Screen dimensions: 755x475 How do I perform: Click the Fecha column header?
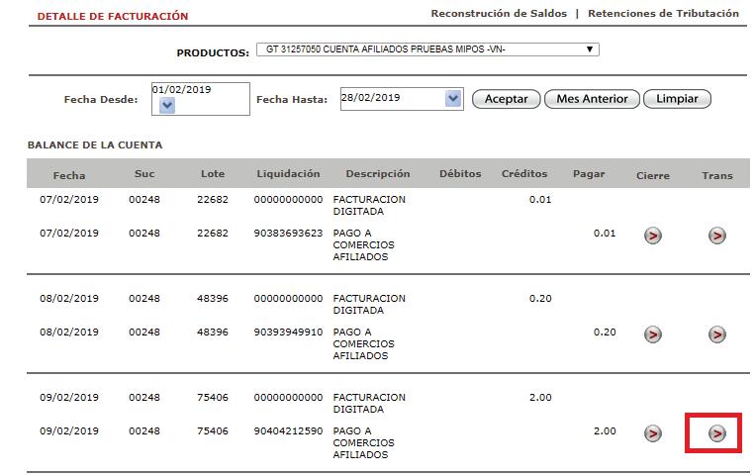coord(69,175)
